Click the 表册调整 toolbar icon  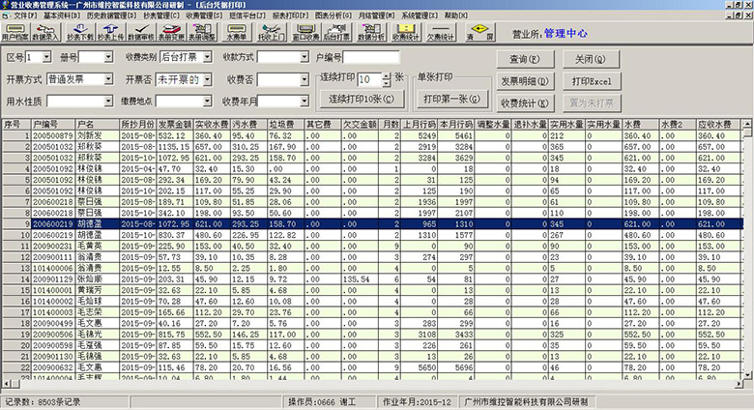pos(201,32)
